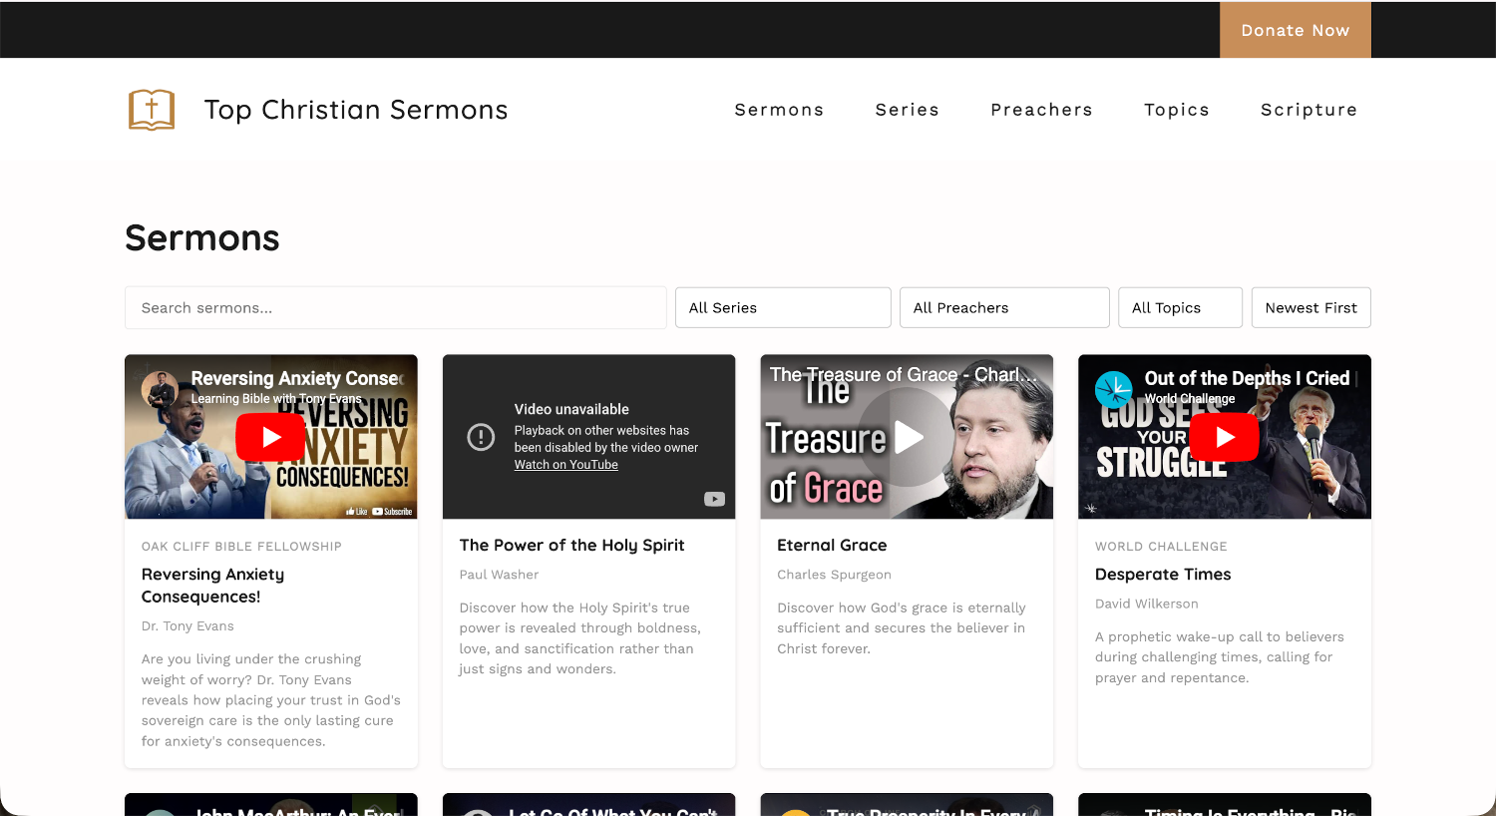
Task: Open the All Series dropdown
Action: click(x=783, y=307)
